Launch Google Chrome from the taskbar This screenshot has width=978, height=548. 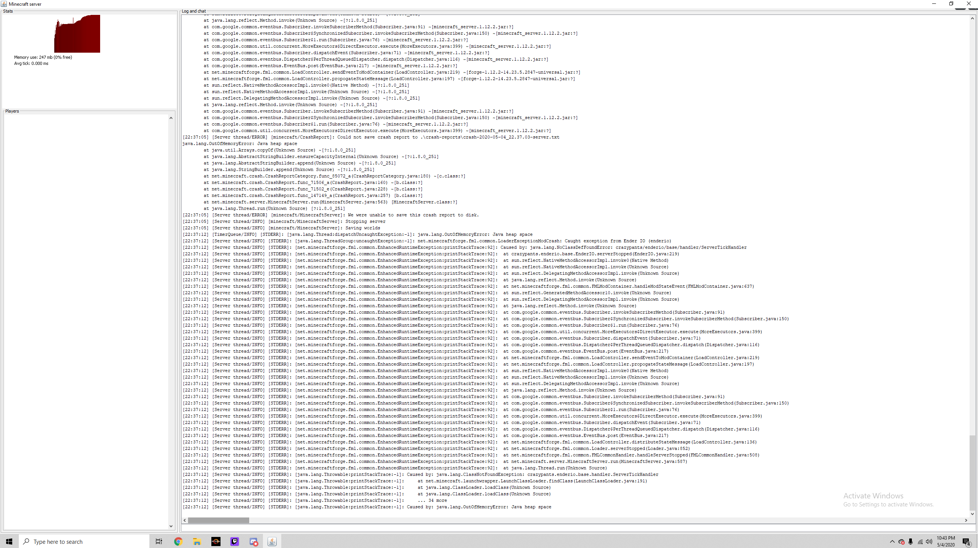pos(178,542)
